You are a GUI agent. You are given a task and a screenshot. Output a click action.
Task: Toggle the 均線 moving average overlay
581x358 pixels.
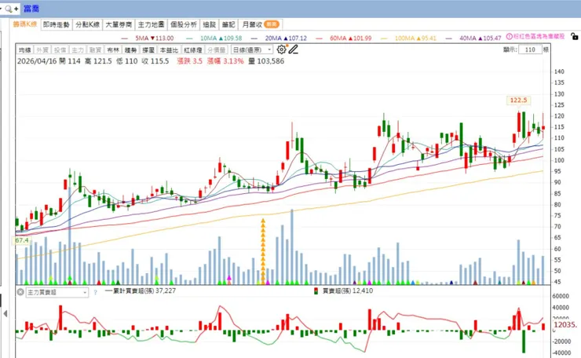(x=25, y=49)
